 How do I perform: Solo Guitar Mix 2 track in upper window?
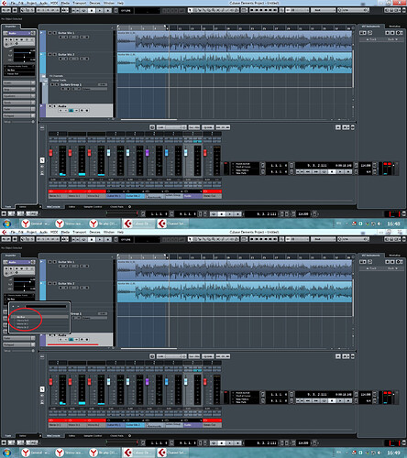(55, 54)
